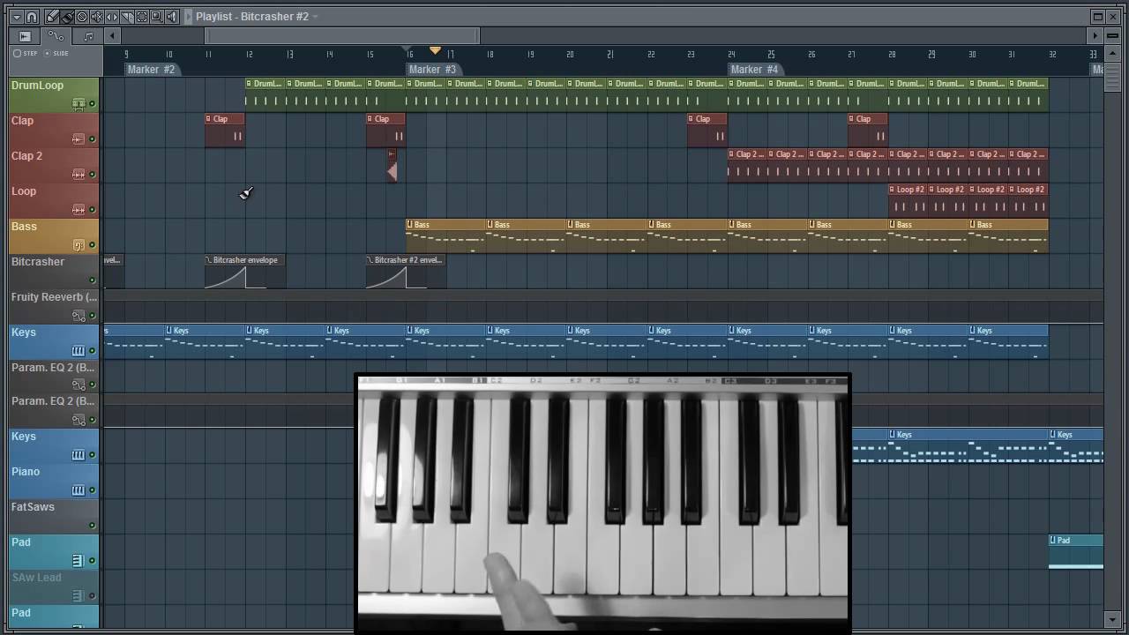Select the Delete tool
Screen dimensions: 1129x635
(82, 17)
